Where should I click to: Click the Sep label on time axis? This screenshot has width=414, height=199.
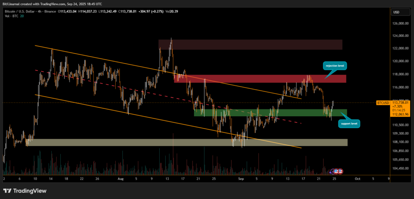click(241, 178)
